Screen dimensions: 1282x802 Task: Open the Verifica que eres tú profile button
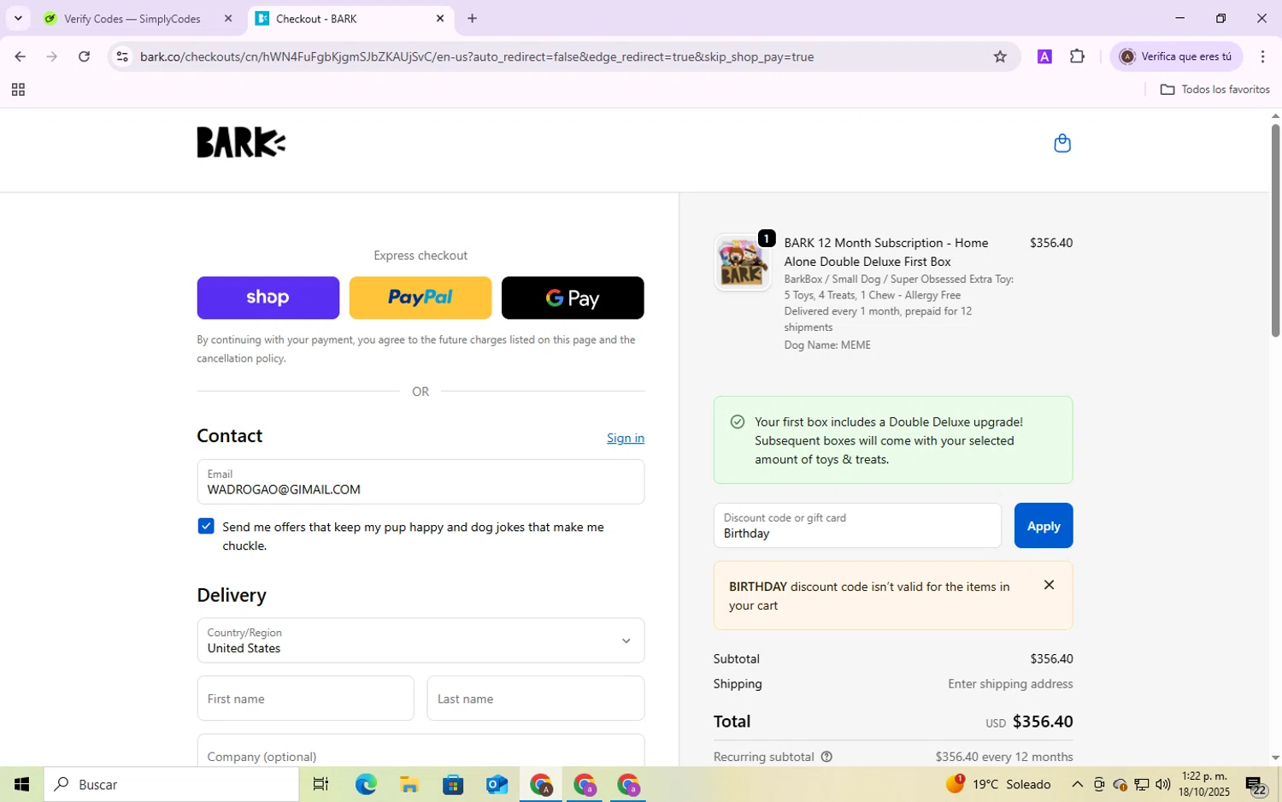[x=1177, y=56]
